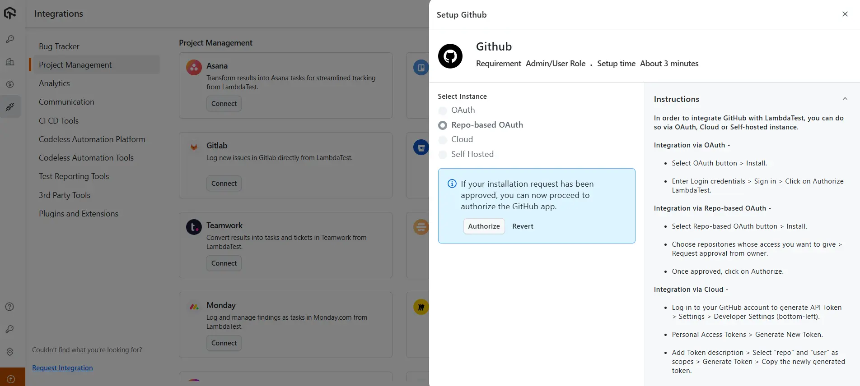
Task: Click the Teamwork app icon
Action: click(x=194, y=227)
